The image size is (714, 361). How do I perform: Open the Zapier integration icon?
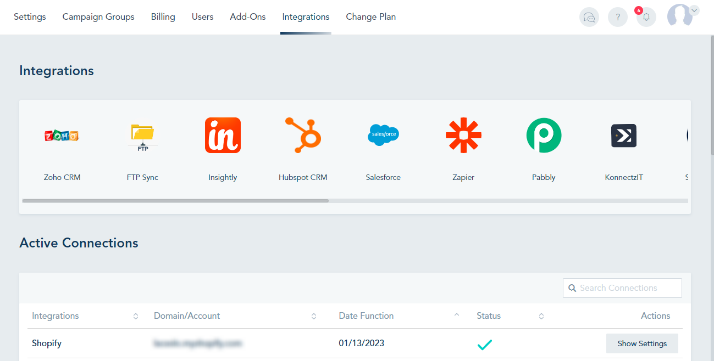[463, 135]
